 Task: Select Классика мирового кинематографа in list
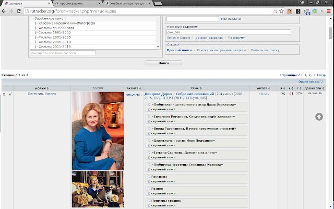93,23
